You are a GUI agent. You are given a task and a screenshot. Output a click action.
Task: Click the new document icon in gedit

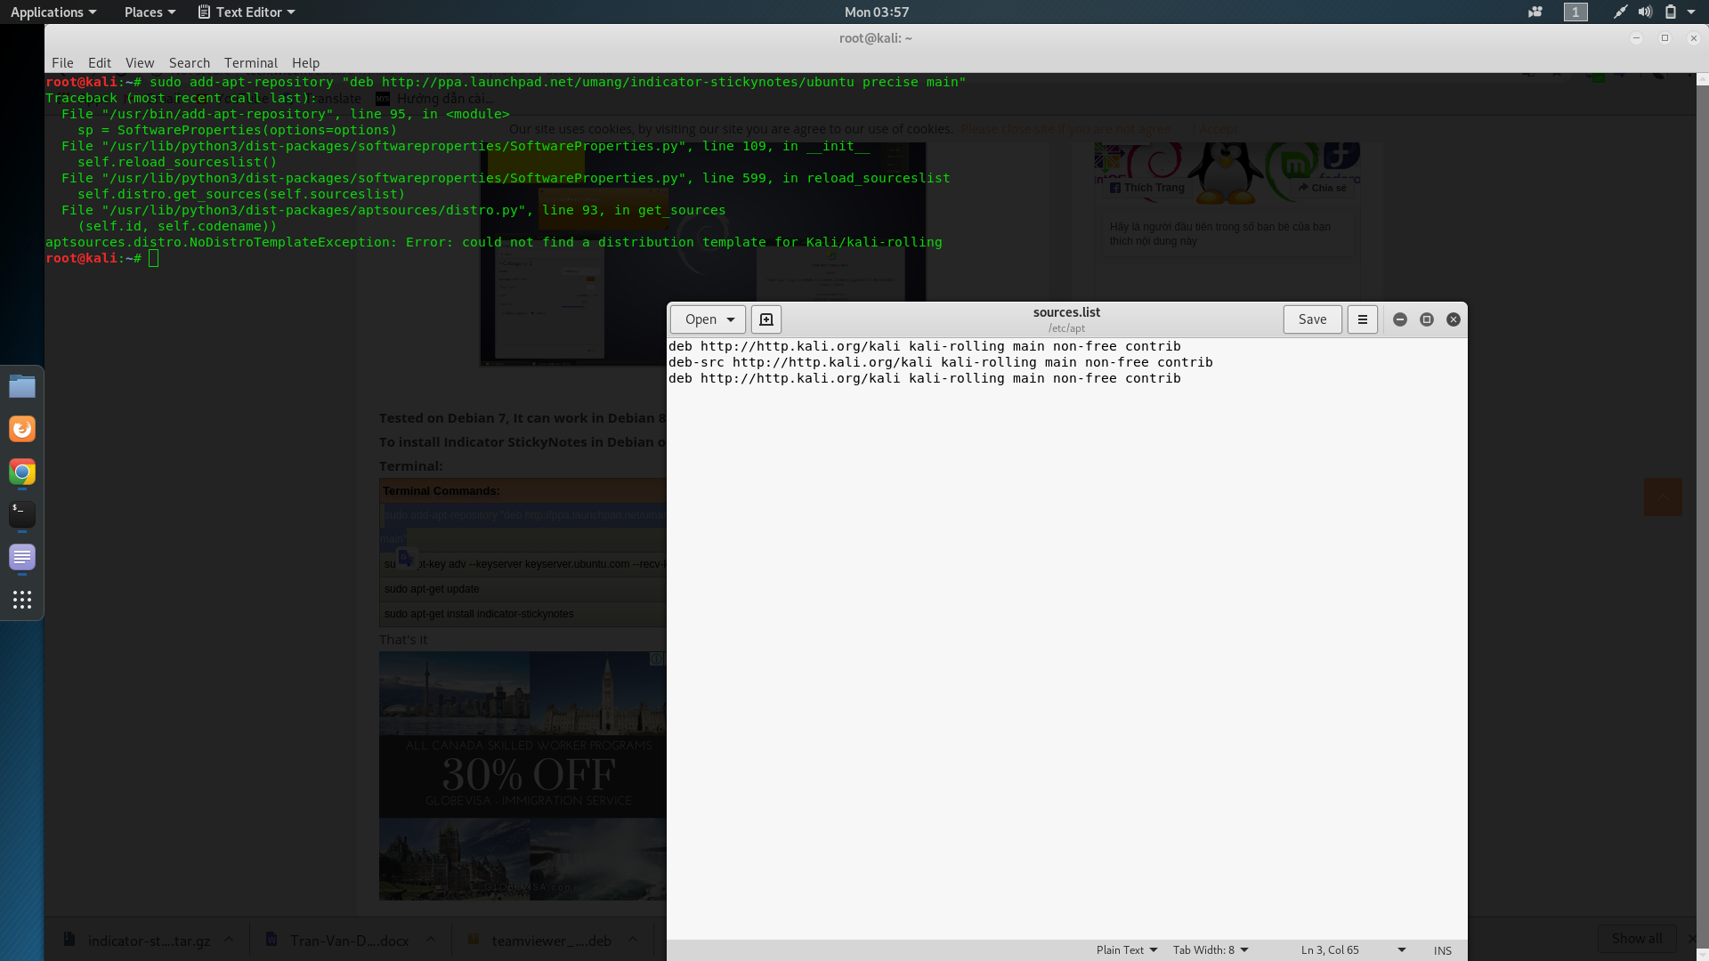[x=765, y=319]
